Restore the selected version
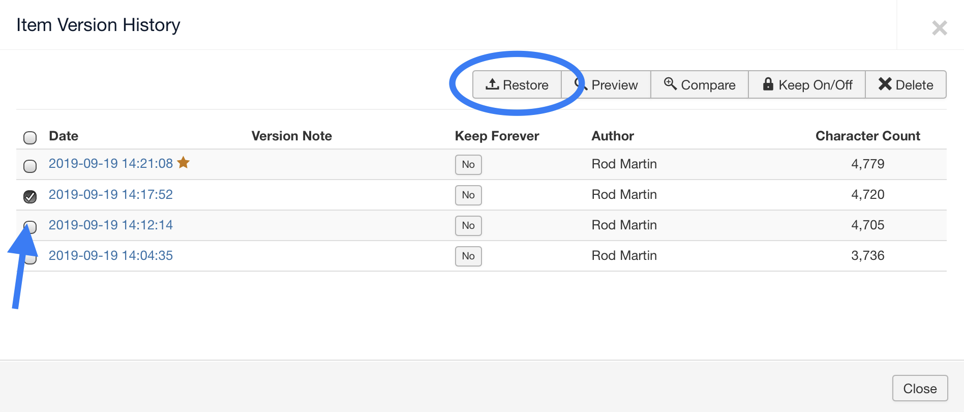The height and width of the screenshot is (412, 964). 517,84
